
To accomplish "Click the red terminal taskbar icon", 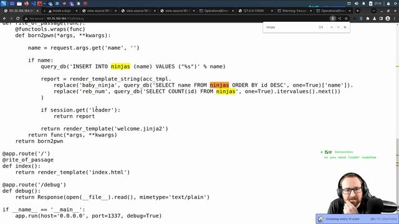I will [x=40, y=4].
